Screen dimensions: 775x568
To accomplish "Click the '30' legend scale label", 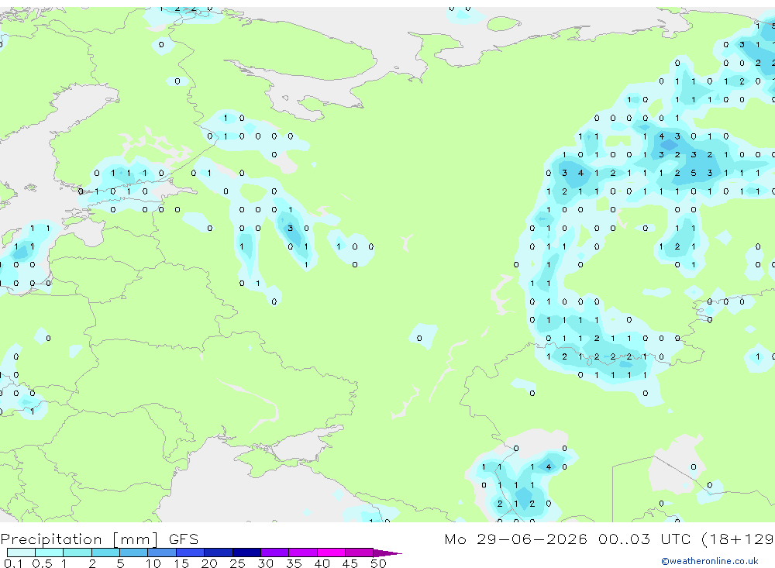I will [x=265, y=563].
